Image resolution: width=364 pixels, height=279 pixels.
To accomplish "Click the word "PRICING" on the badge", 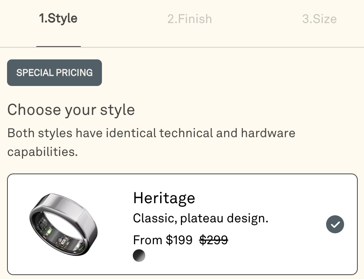I will coord(74,73).
